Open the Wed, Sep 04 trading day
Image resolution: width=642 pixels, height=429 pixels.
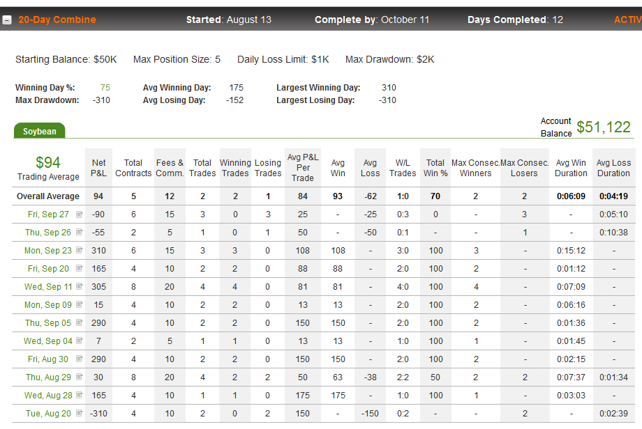[48, 341]
